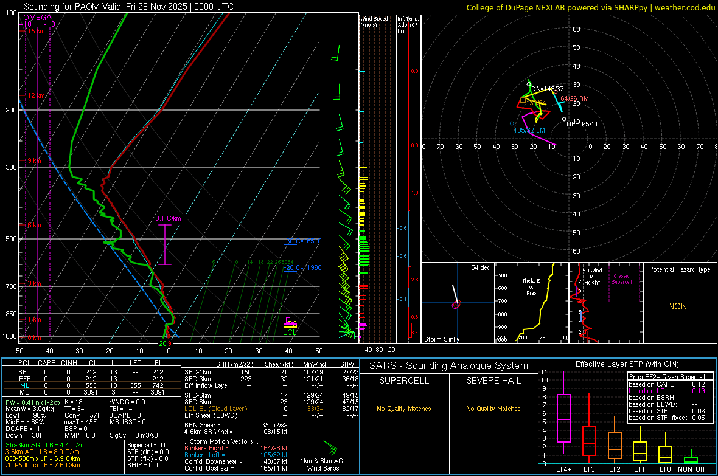718x476 pixels.
Task: Click the 105/32 LM storm motion label
Action: pos(529,130)
